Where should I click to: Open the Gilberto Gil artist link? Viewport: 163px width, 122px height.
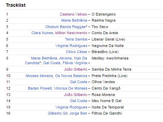point(58,113)
